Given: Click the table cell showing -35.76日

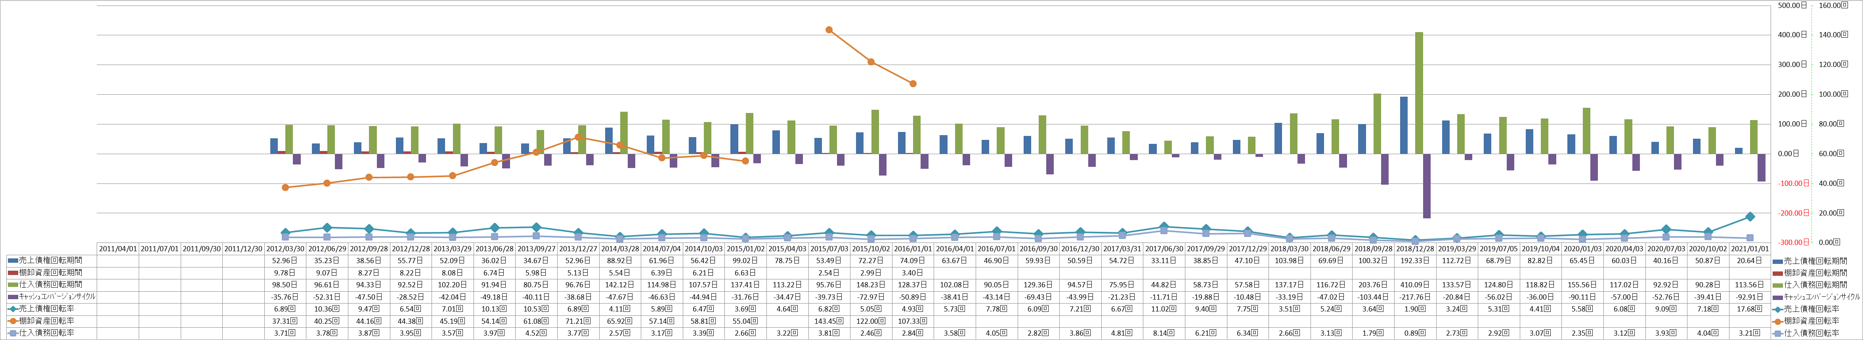Looking at the screenshot, I should (x=286, y=296).
